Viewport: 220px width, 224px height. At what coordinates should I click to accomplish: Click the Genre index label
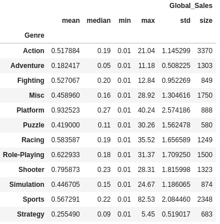pos(34,35)
